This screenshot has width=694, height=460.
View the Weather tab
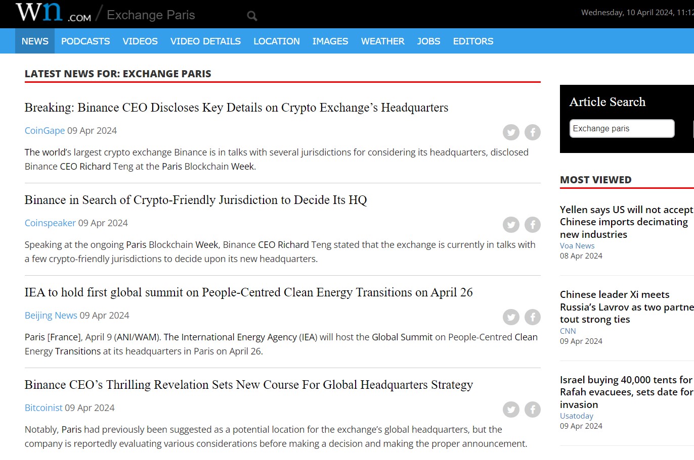[x=383, y=41]
